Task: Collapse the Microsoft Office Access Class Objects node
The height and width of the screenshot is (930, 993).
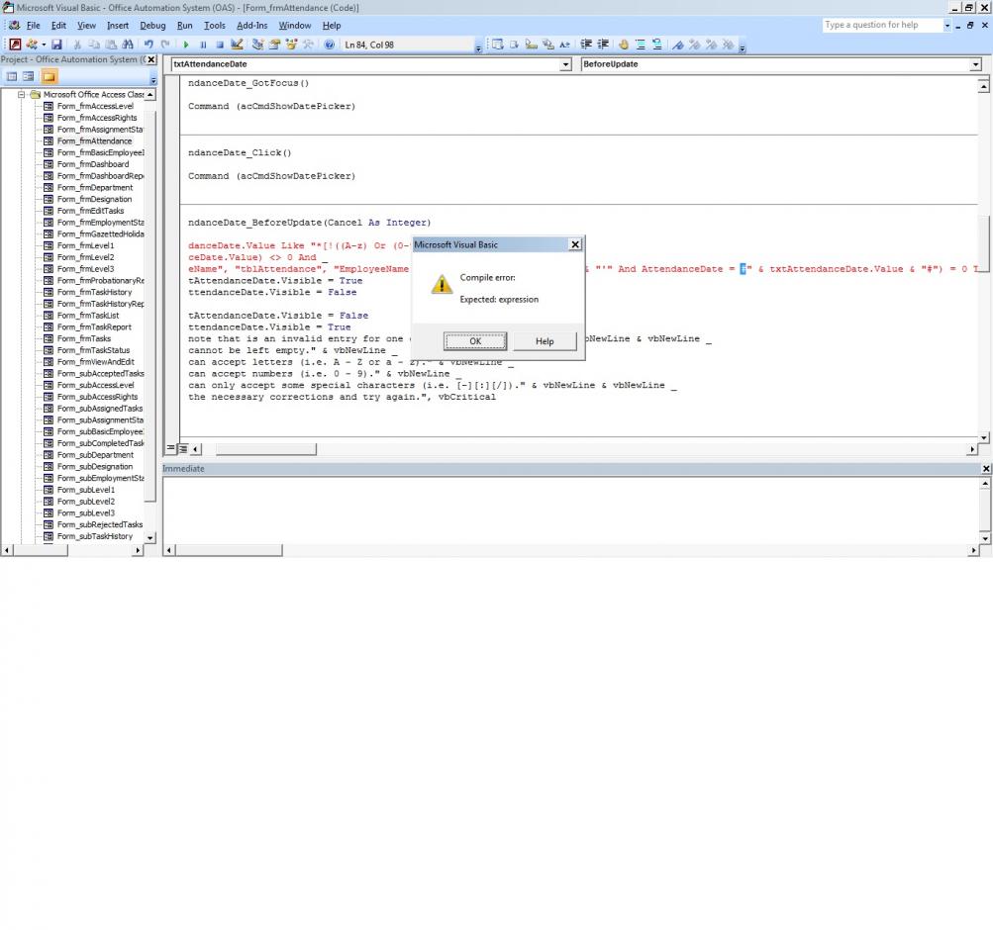Action: click(x=22, y=94)
